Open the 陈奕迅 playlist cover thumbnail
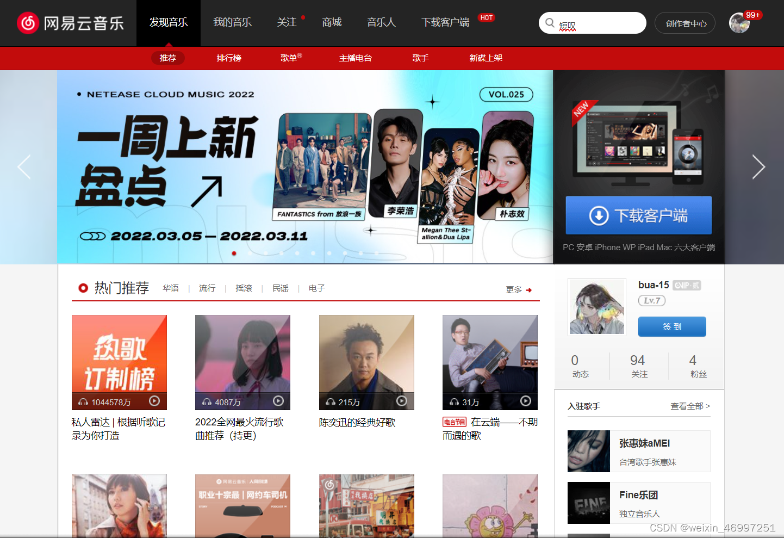This screenshot has width=784, height=538. tap(366, 362)
